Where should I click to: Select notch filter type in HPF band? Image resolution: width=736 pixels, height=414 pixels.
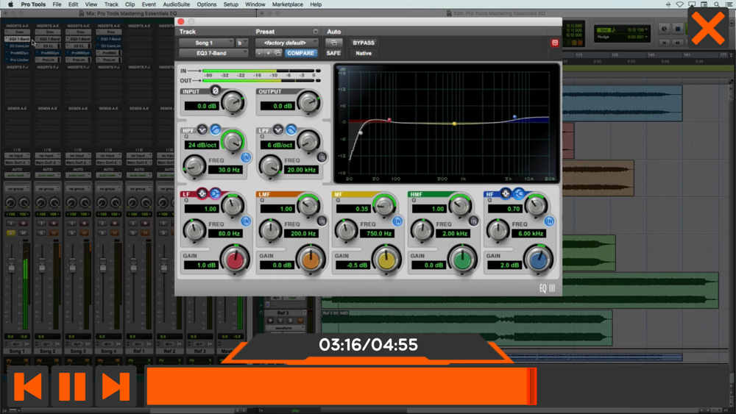(x=202, y=130)
